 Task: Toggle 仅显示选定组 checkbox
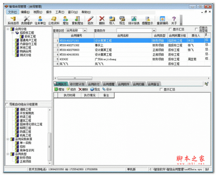coord(197,29)
